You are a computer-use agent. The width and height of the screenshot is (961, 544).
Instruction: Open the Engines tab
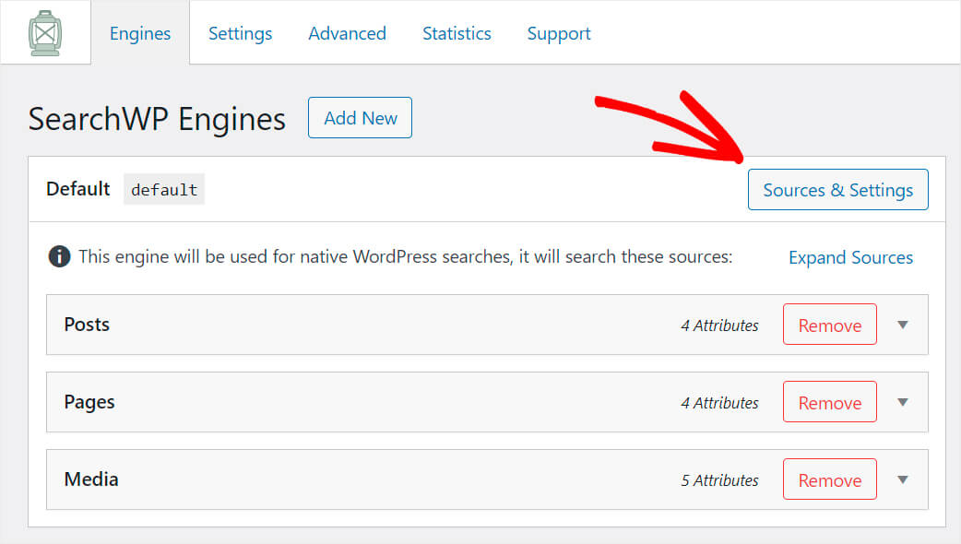[140, 33]
